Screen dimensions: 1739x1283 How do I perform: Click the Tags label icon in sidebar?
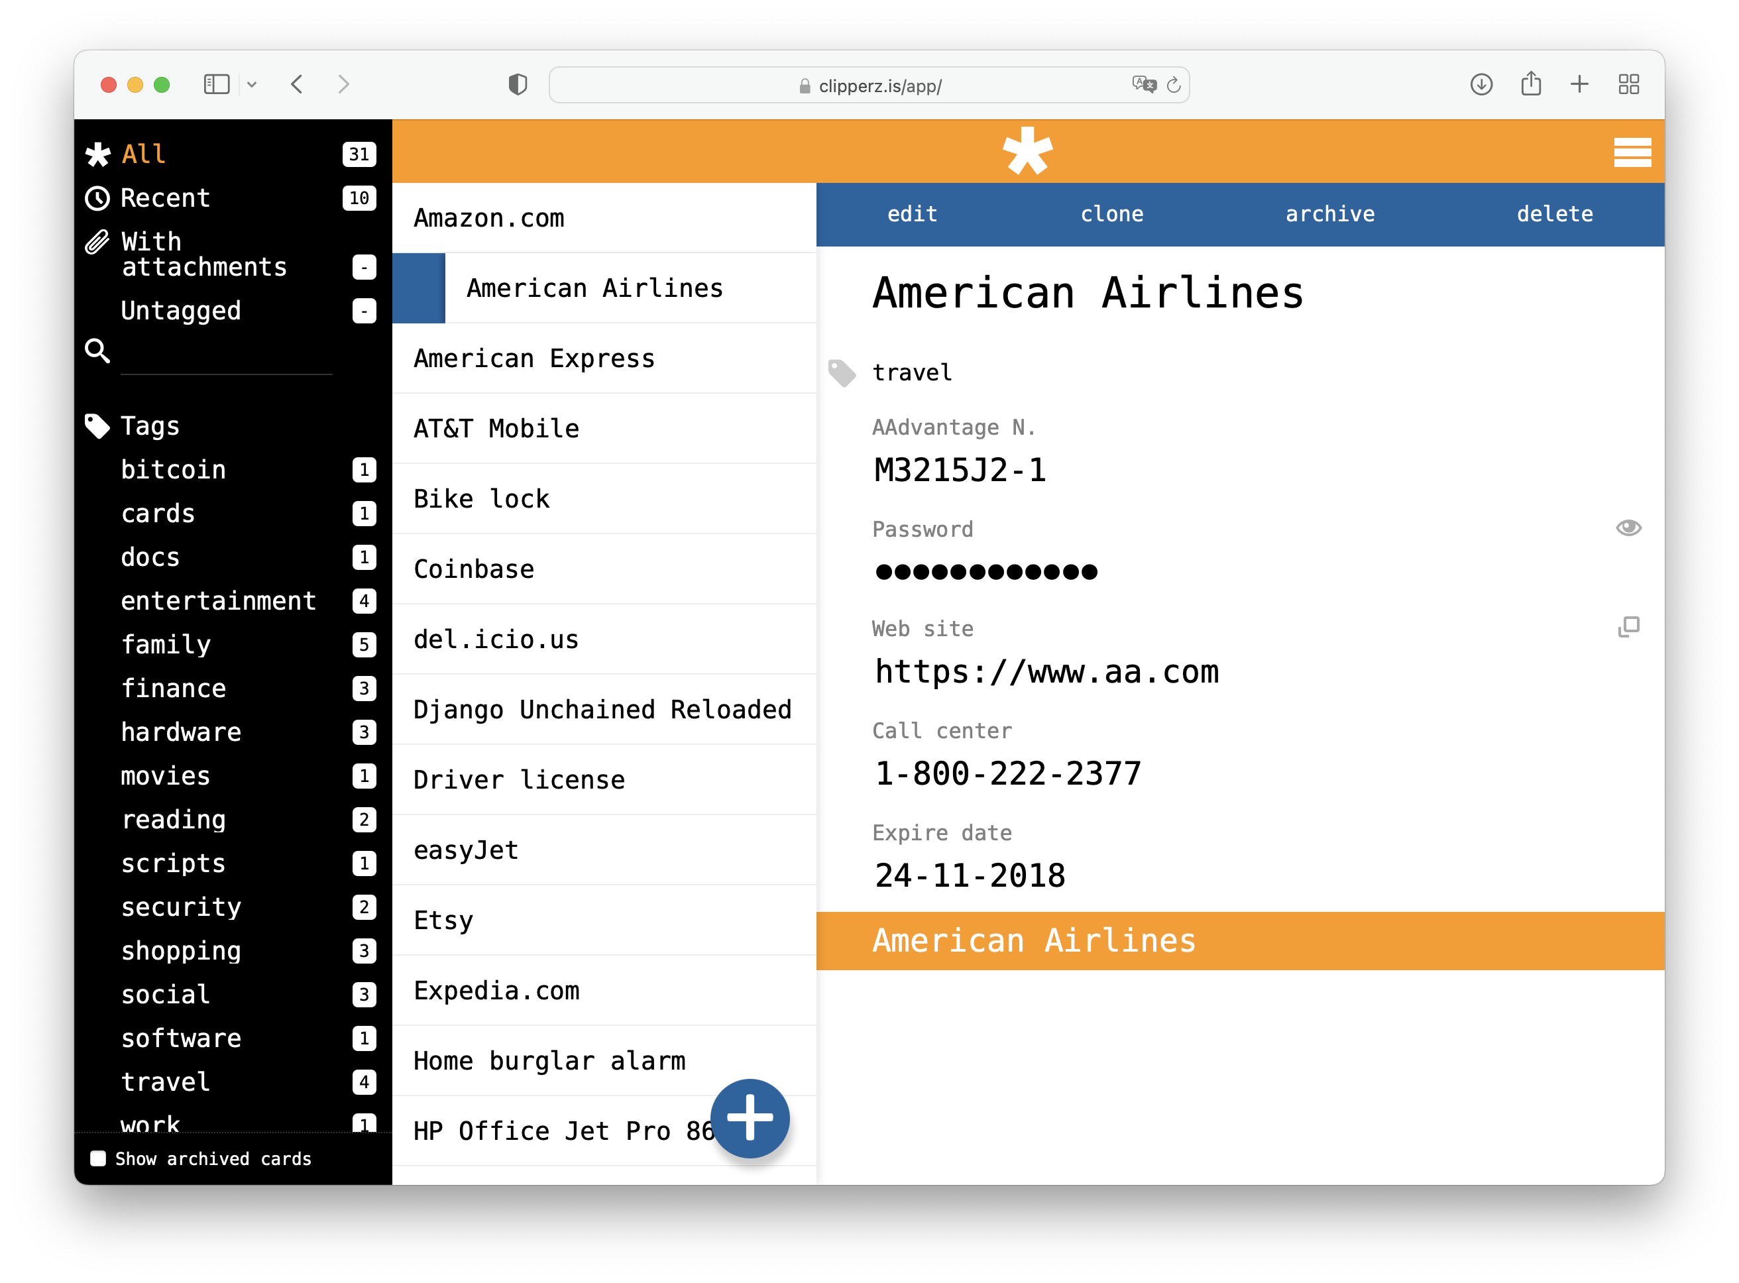[x=97, y=425]
